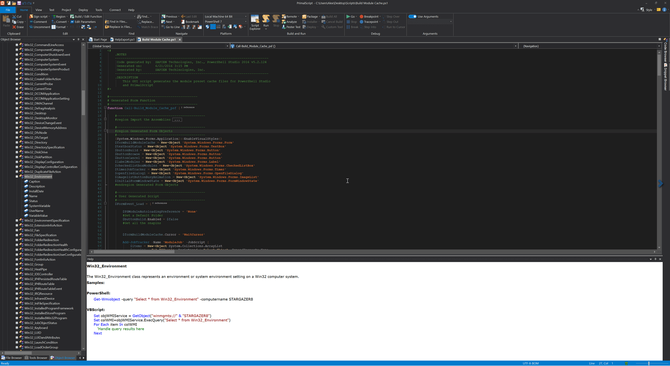The width and height of the screenshot is (670, 366).
Task: Click the Comment icon in the Edit group
Action: pos(31,22)
